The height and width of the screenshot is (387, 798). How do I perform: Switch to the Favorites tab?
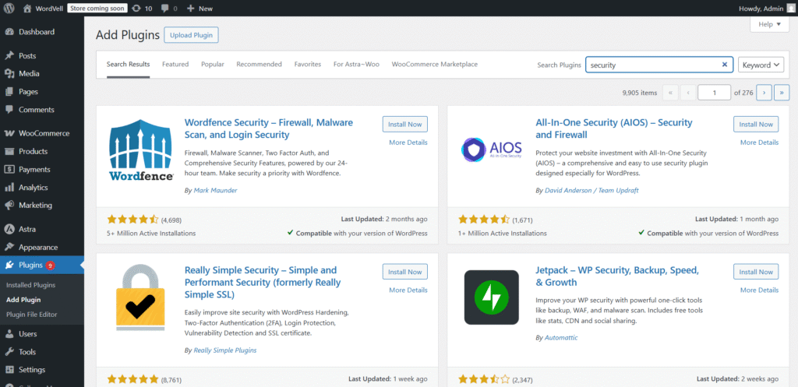[x=307, y=64]
